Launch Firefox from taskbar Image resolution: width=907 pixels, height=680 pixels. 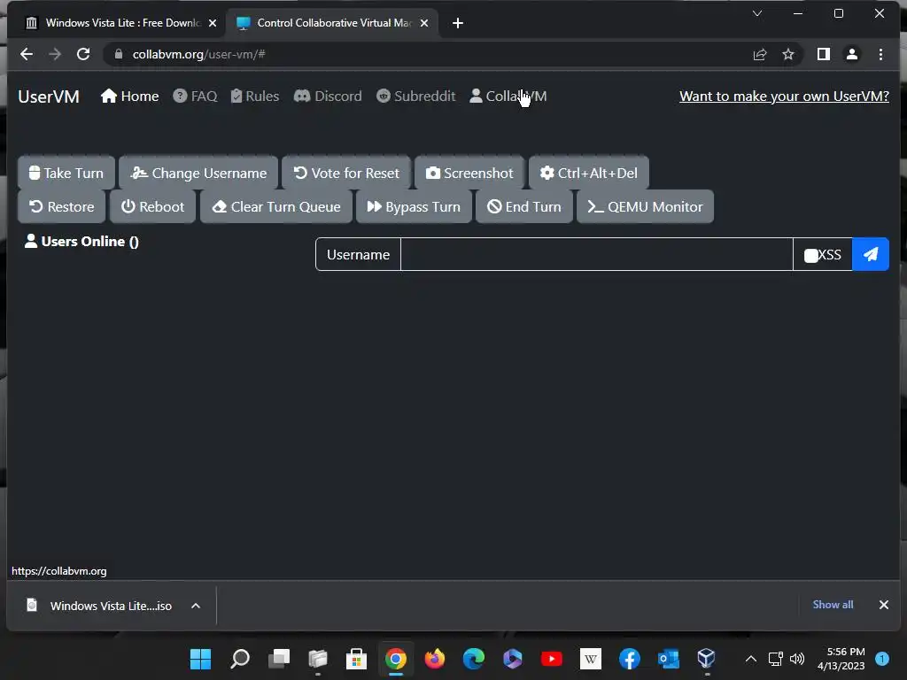pos(434,659)
